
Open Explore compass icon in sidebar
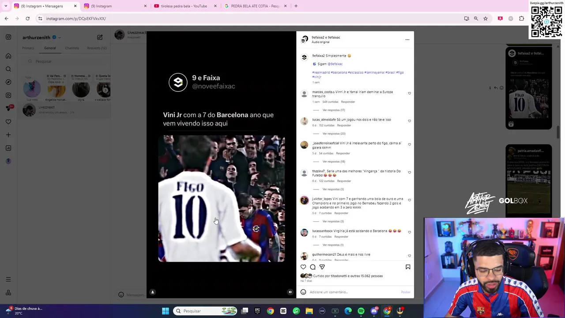8,82
